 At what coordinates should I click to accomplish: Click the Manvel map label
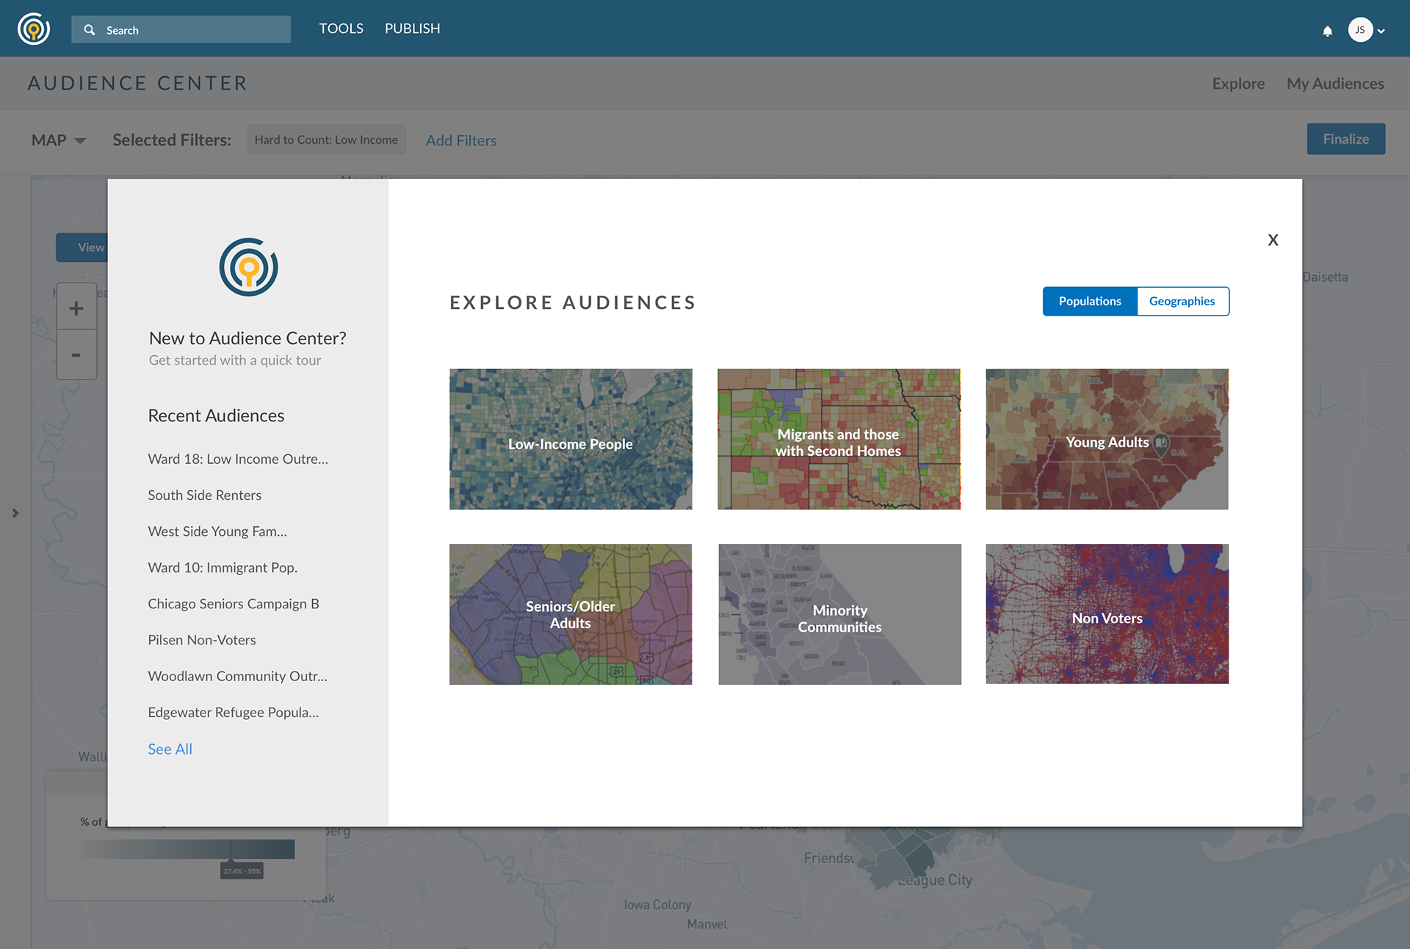point(707,924)
